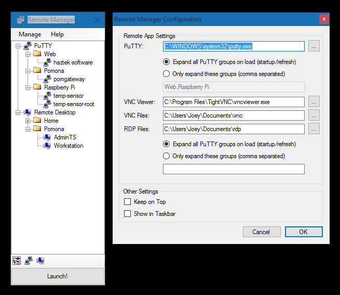Screen dimensions: 340x295
Task: Cancel the configuration dialog
Action: coord(262,232)
